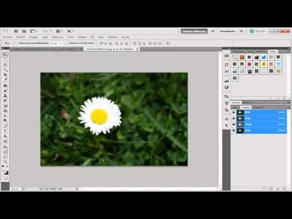
Task: Toggle Quick Mask mode at toolbox bottom
Action: pos(5,178)
